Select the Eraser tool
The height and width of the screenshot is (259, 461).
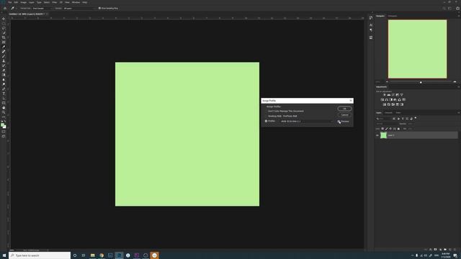coord(4,70)
